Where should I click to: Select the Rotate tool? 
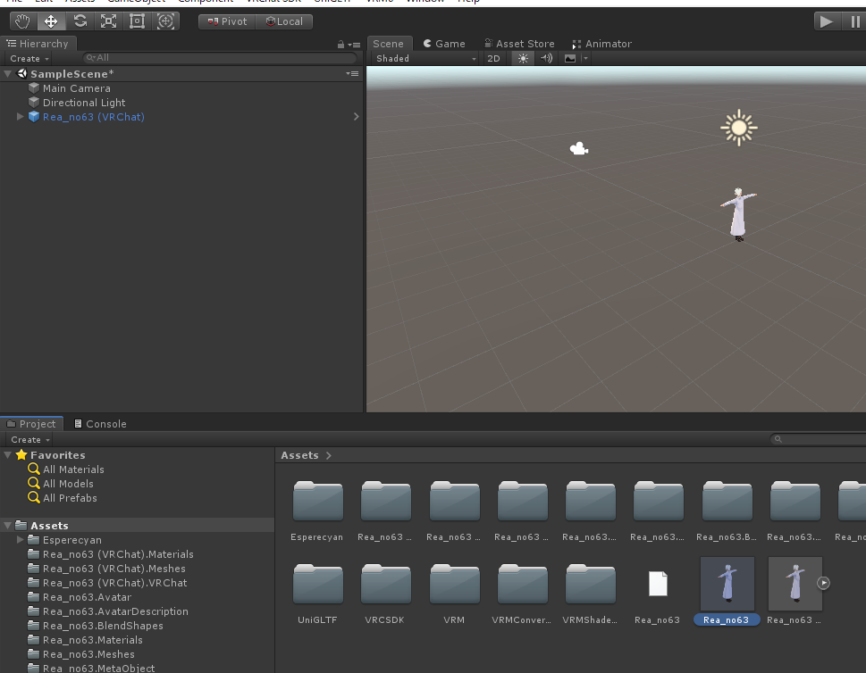pos(80,21)
